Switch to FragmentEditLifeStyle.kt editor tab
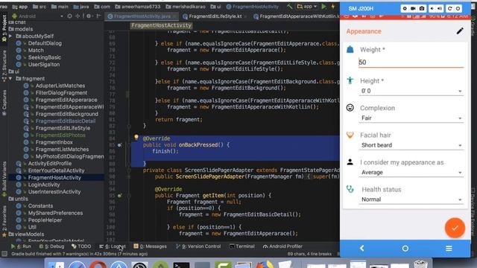Image resolution: width=477 pixels, height=268 pixels. (215, 16)
